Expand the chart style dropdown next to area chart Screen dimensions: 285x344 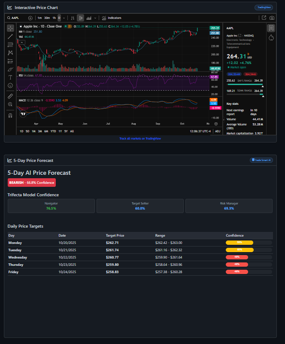point(94,18)
